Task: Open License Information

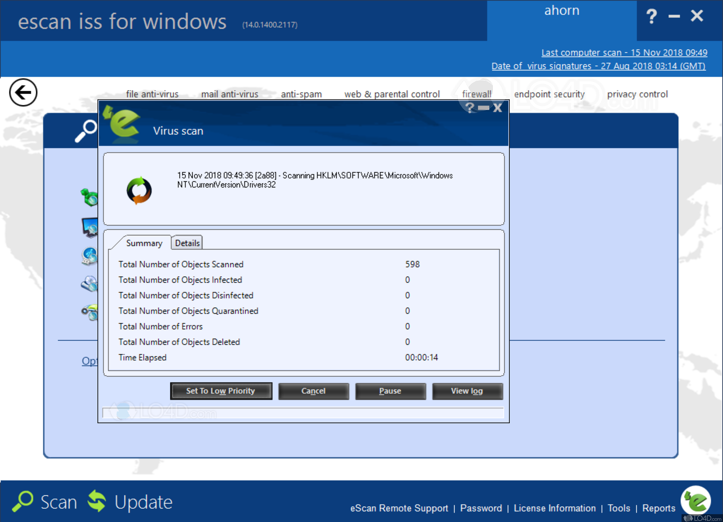Action: (555, 508)
